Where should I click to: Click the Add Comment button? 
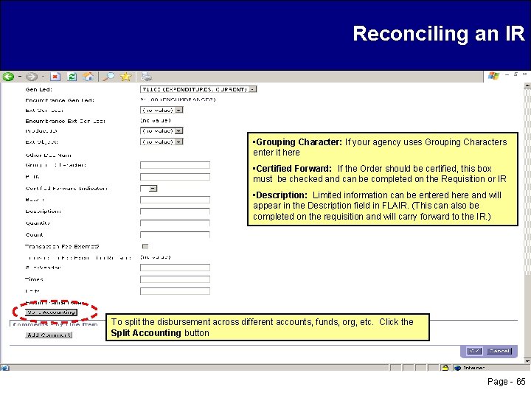(x=49, y=335)
